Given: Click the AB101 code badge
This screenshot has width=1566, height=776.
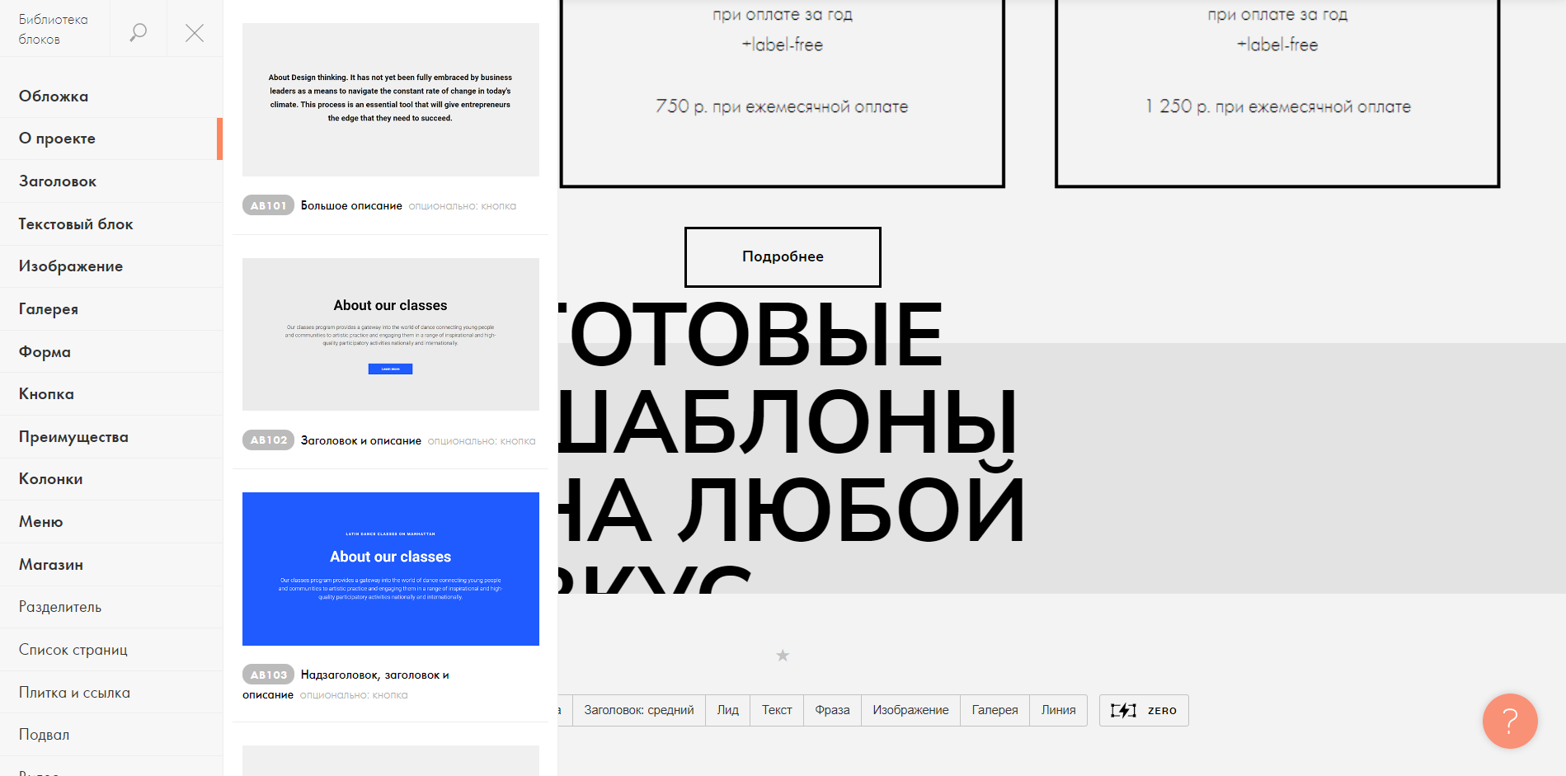Looking at the screenshot, I should 268,205.
